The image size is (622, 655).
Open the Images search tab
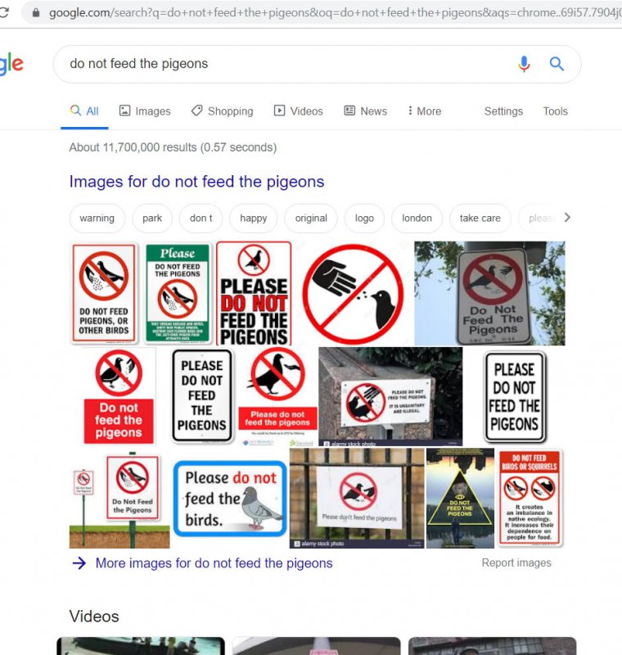[x=145, y=111]
